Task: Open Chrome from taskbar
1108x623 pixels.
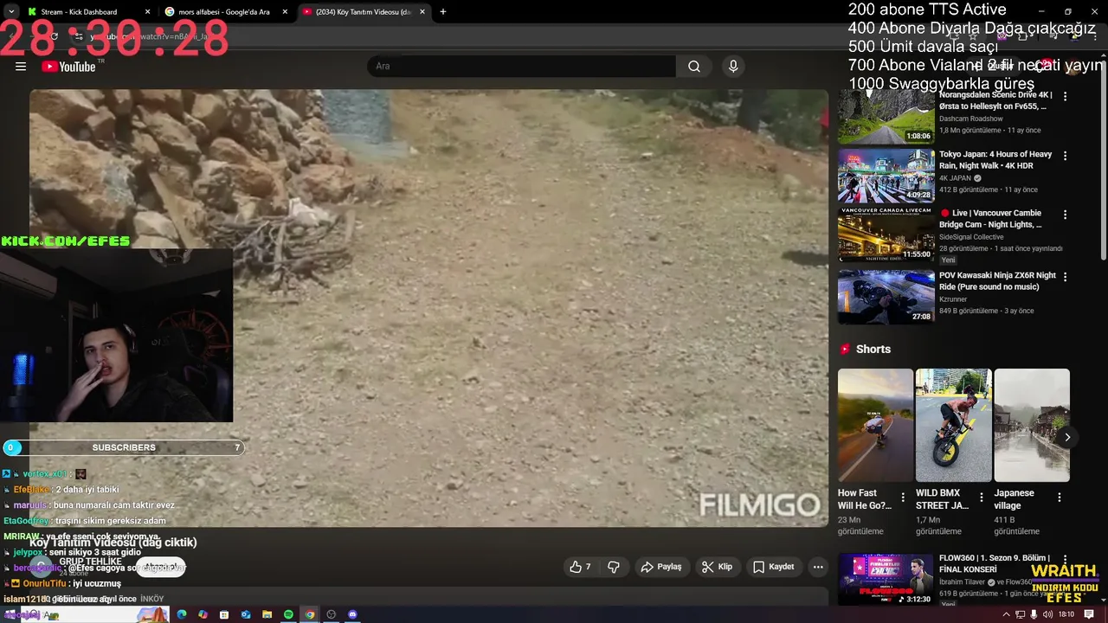Action: (310, 614)
